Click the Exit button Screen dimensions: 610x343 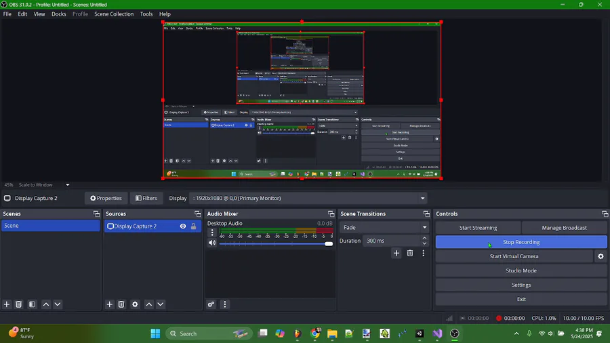coord(521,299)
